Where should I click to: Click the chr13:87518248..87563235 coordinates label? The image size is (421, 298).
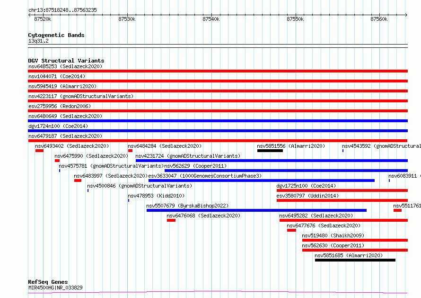pos(62,10)
